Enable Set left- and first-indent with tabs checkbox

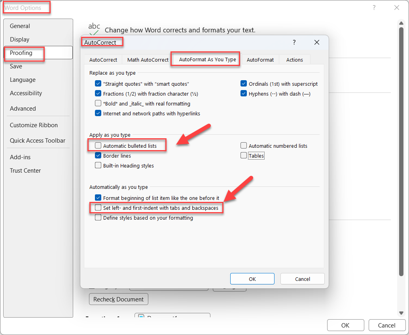pos(98,208)
